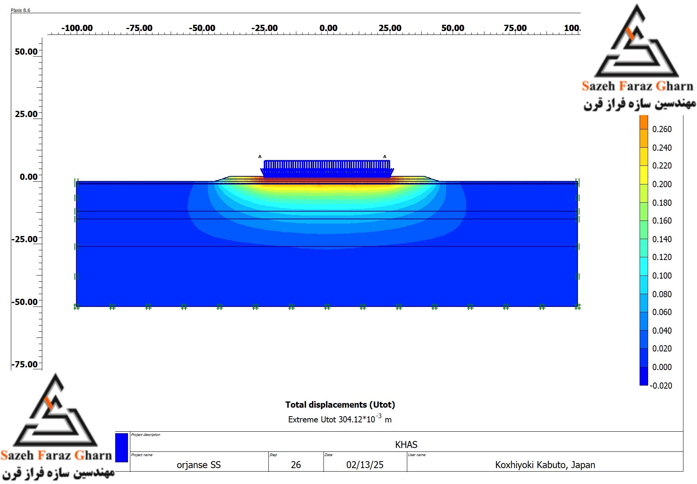Click the Sazeh Faraz Gharn logo at bottom left
Viewport: 697px width, 484px height.
pos(57,426)
